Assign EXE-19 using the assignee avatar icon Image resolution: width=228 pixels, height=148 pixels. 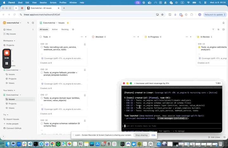pyautogui.click(x=85, y=44)
